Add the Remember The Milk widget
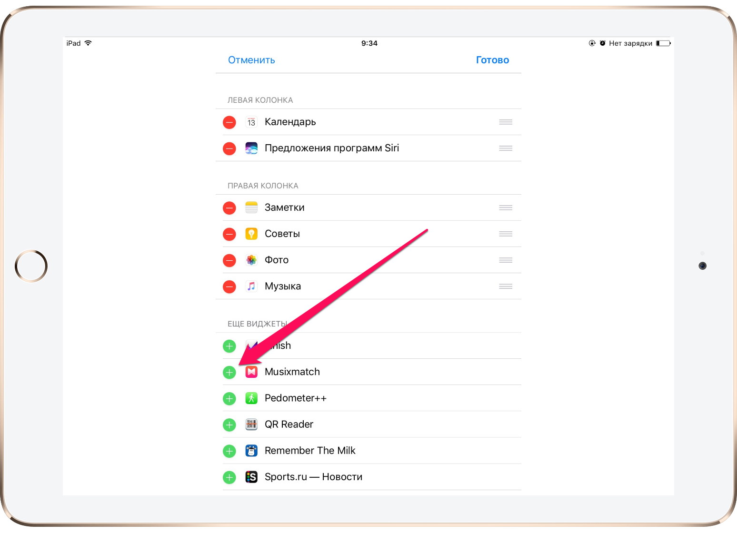The image size is (737, 533). point(229,451)
